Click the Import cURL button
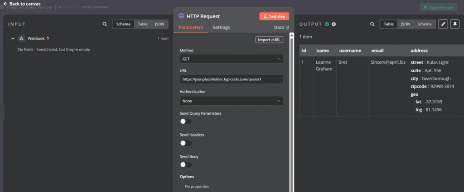464x192 pixels. point(269,39)
